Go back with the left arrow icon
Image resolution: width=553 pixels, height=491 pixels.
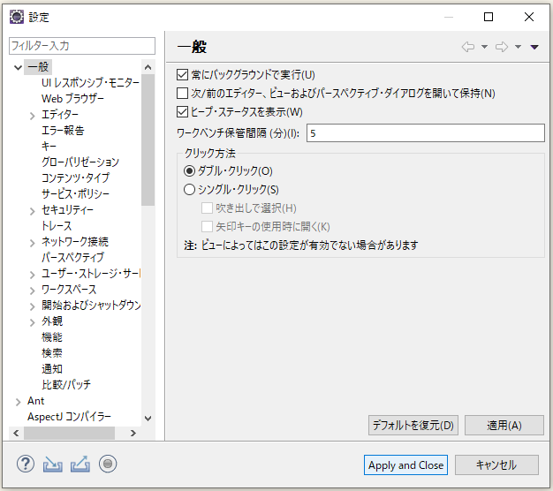tap(468, 47)
